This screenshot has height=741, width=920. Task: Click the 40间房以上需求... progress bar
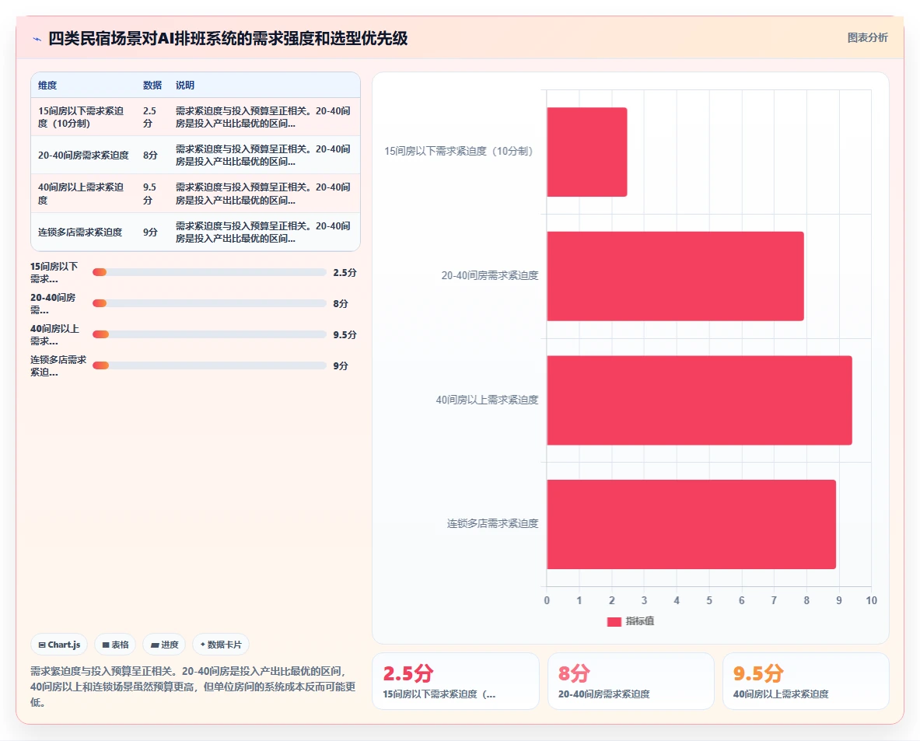tap(209, 334)
